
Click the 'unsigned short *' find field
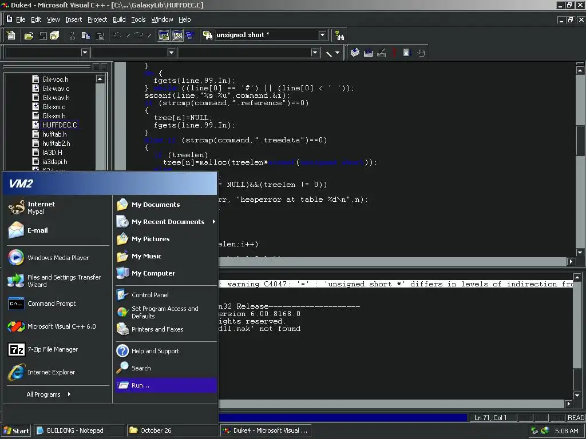(267, 35)
